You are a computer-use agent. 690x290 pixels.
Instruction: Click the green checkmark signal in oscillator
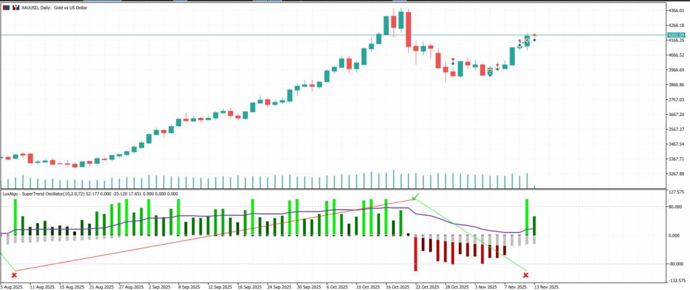click(416, 196)
